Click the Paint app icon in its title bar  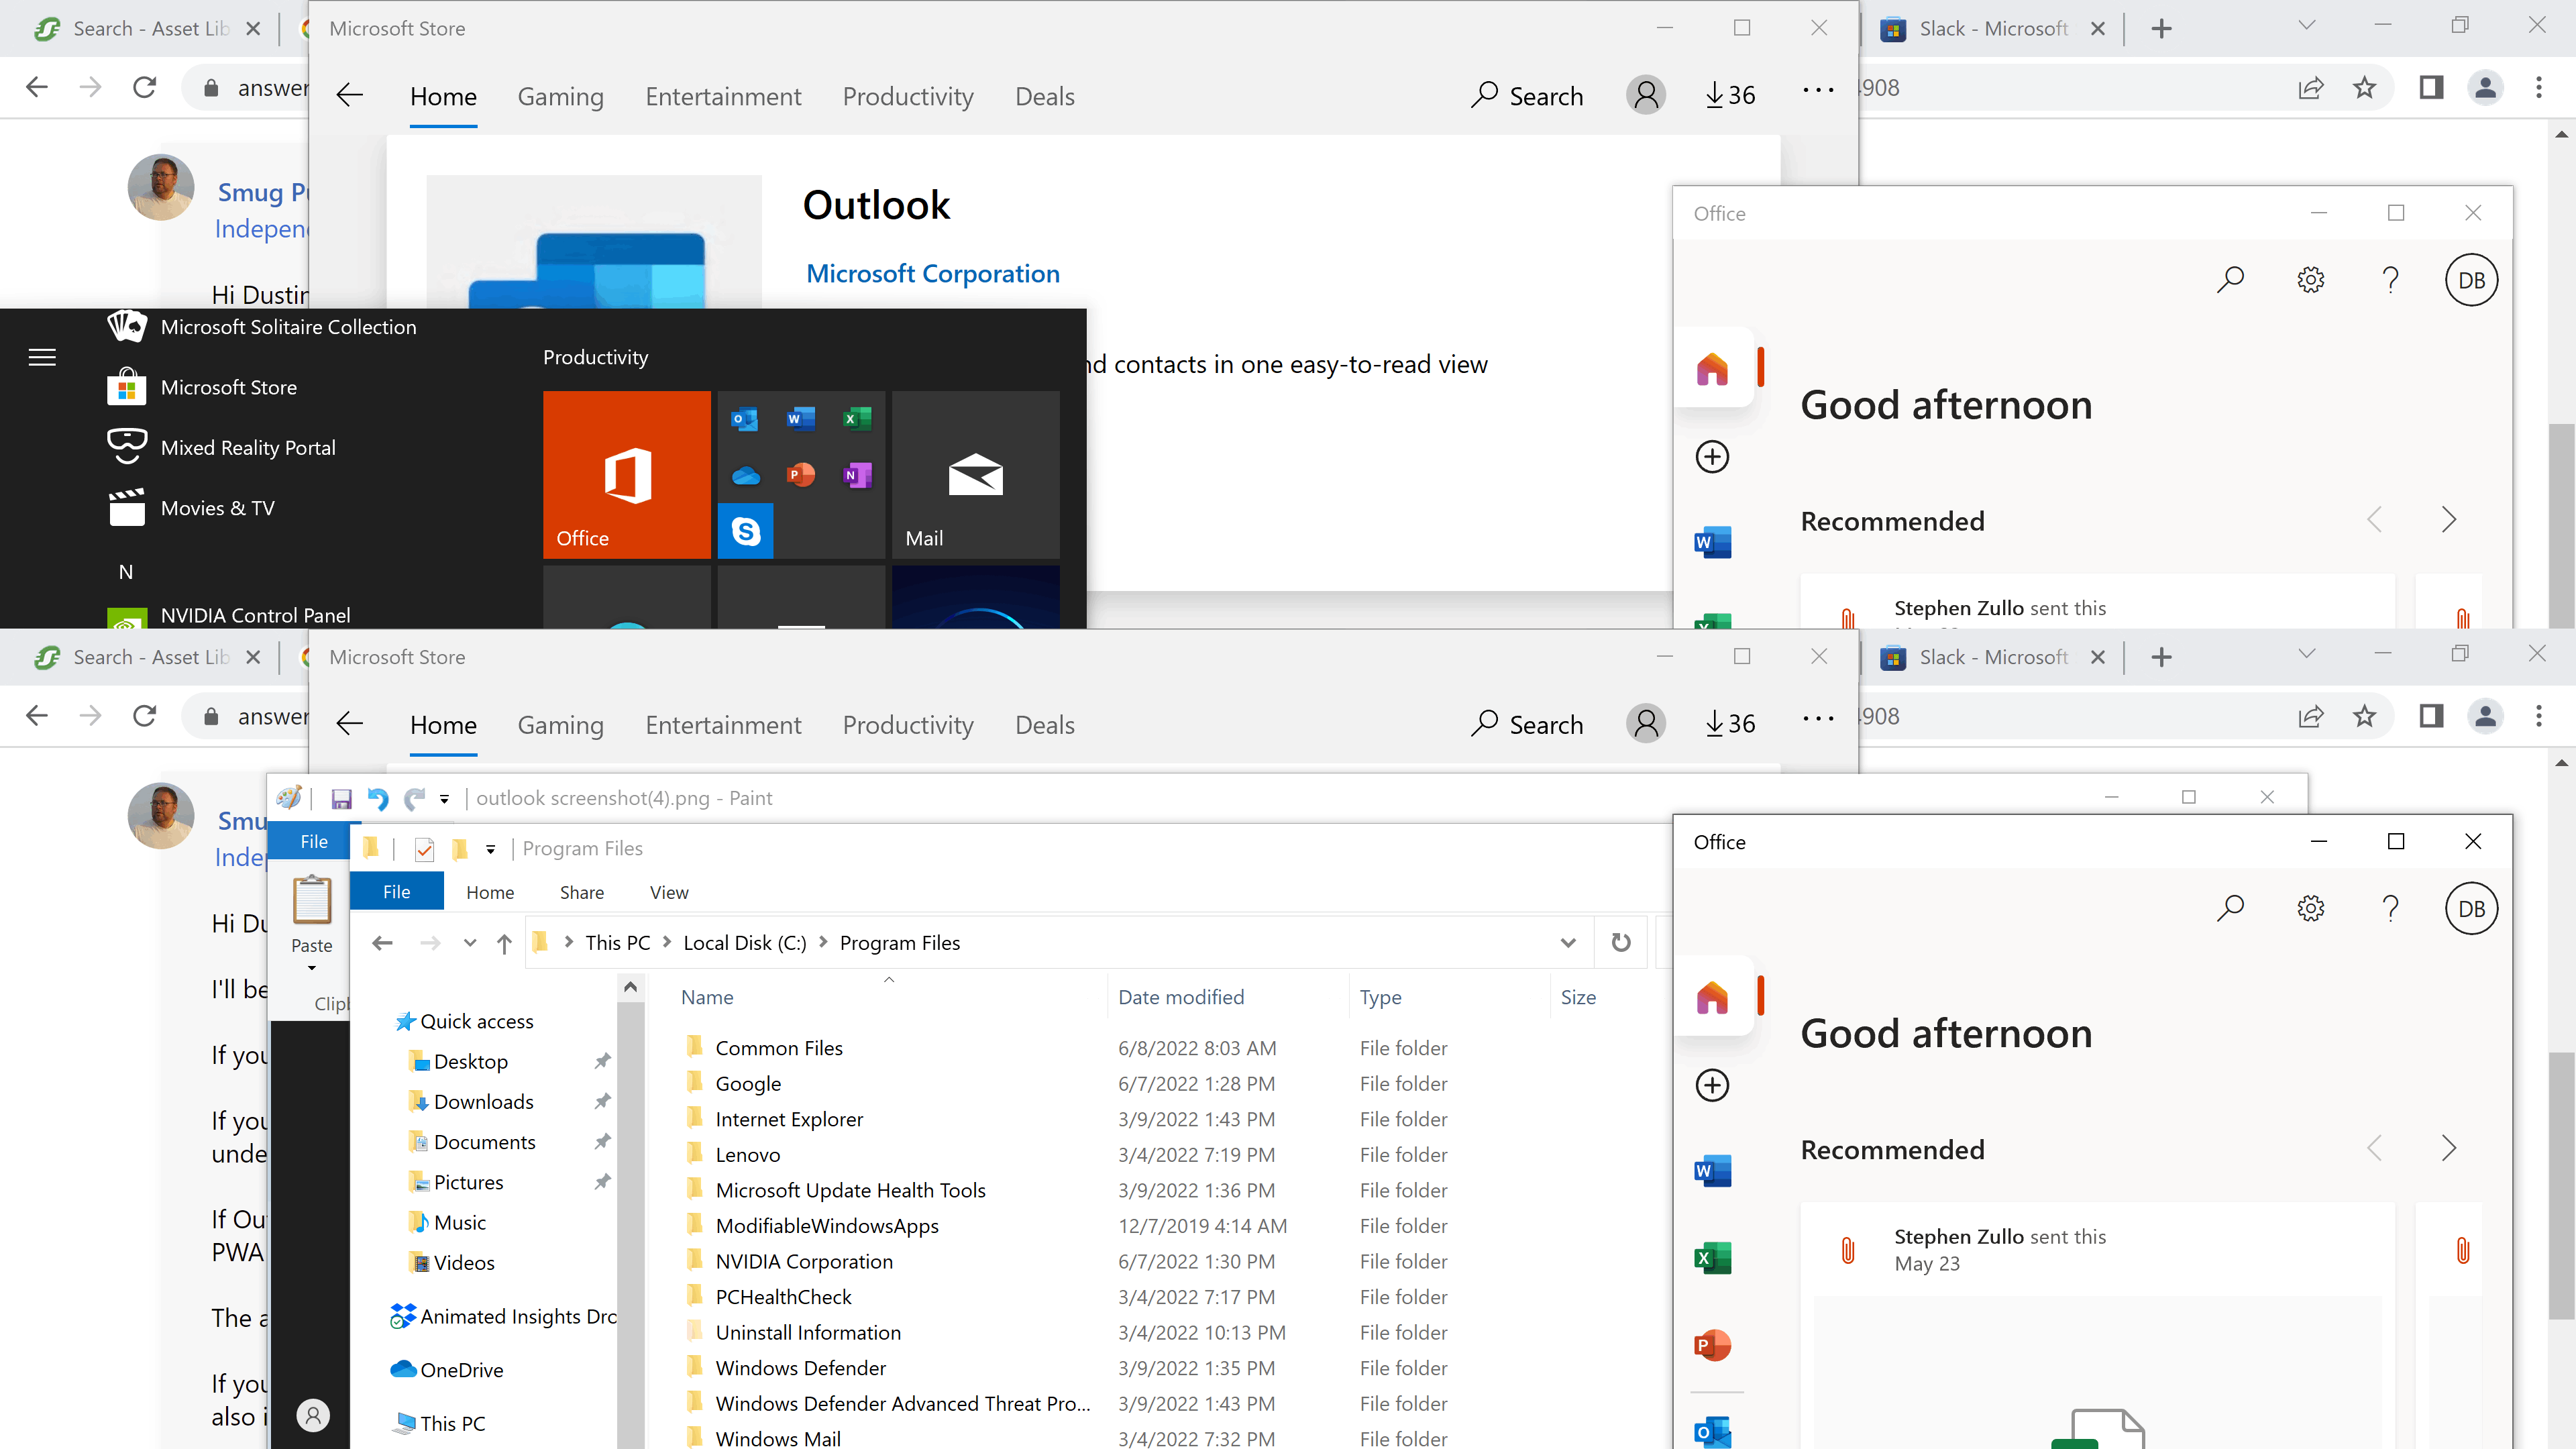pos(289,798)
